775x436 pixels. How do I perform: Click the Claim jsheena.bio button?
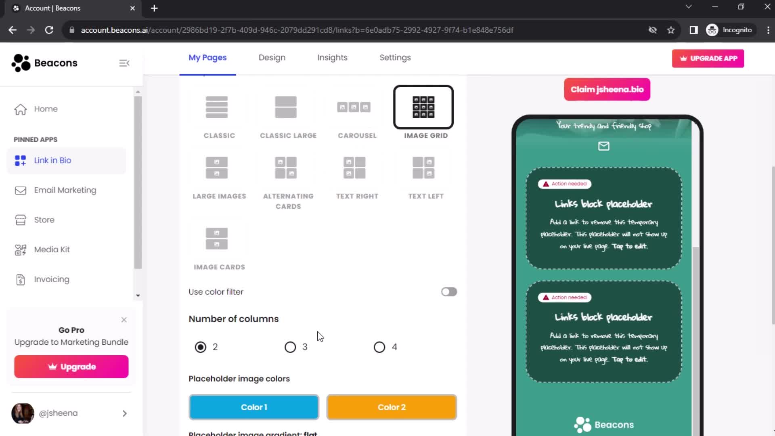click(607, 90)
